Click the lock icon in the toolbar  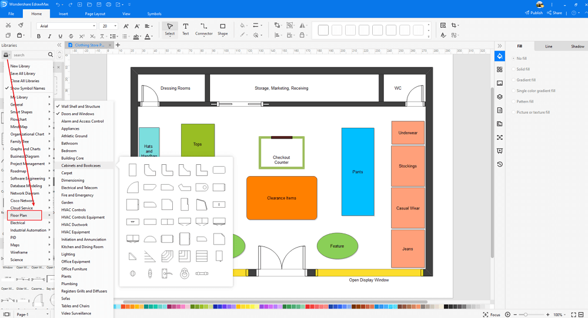coord(302,35)
